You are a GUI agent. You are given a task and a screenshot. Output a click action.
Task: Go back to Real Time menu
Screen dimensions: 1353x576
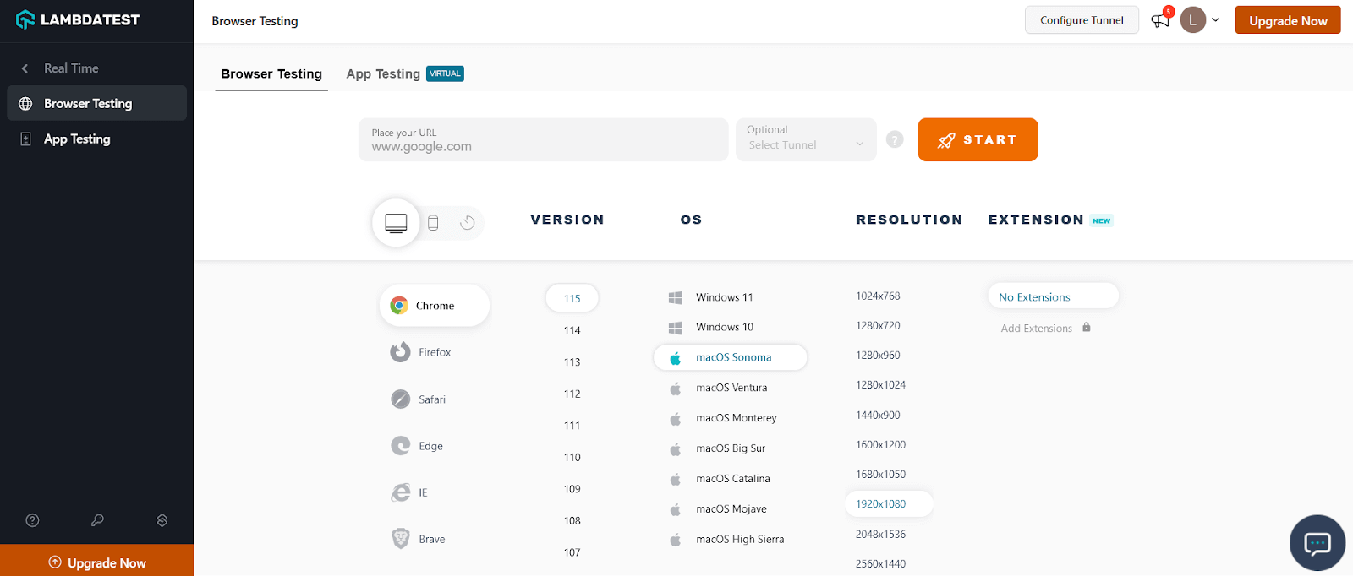(x=71, y=68)
